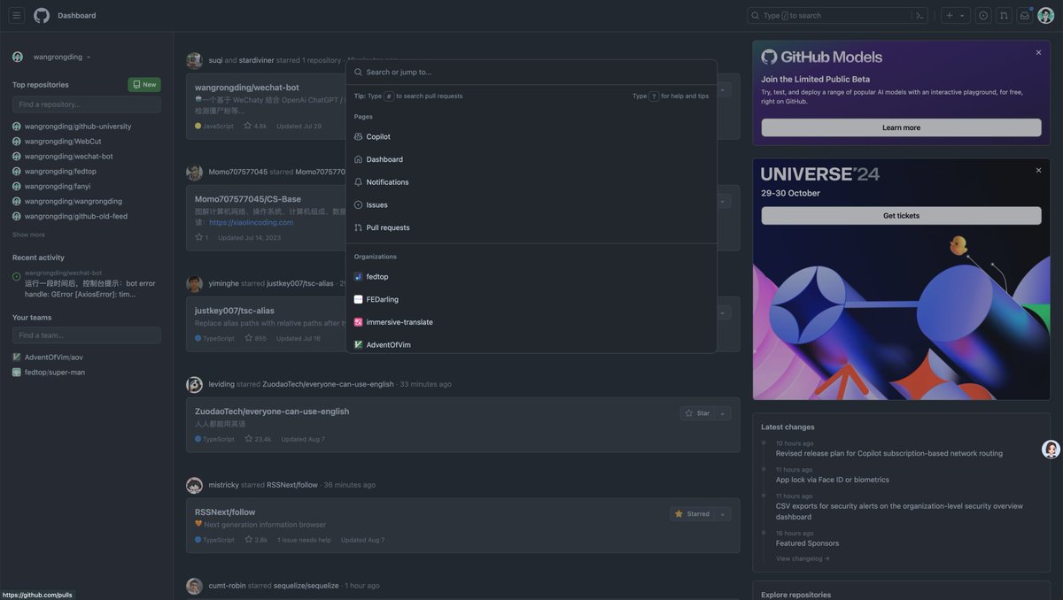
Task: Click the Find a team field
Action: tap(87, 335)
